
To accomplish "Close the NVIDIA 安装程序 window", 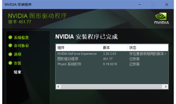I will pyautogui.click(x=167, y=5).
